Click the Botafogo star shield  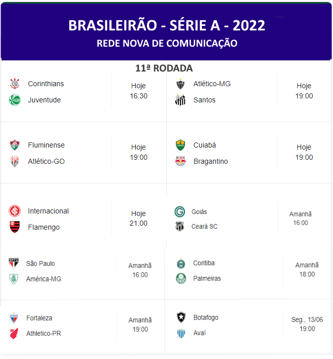pos(181,317)
